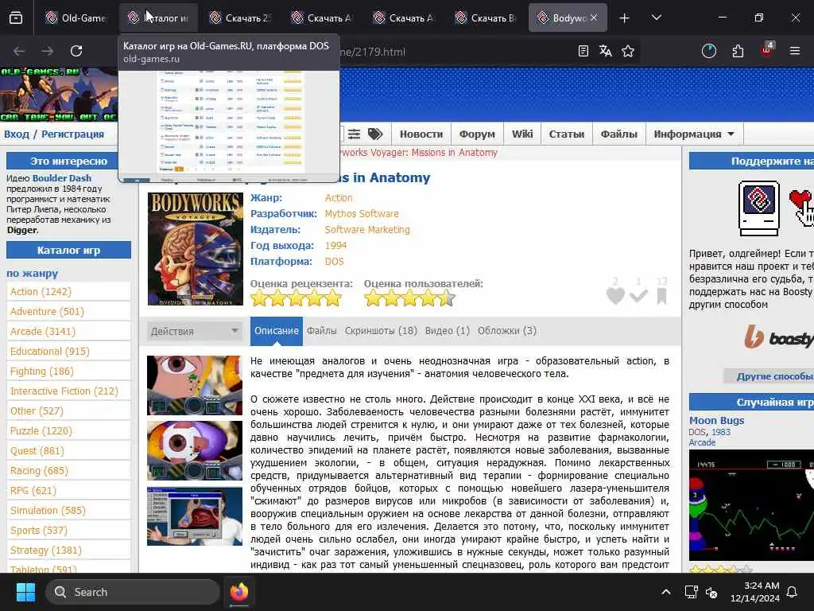814x611 pixels.
Task: Open the Действия dropdown
Action: [194, 331]
